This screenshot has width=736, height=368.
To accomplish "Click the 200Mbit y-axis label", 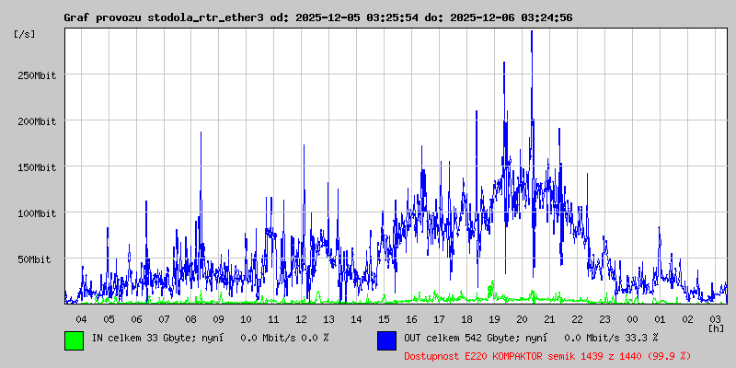I will pos(37,121).
